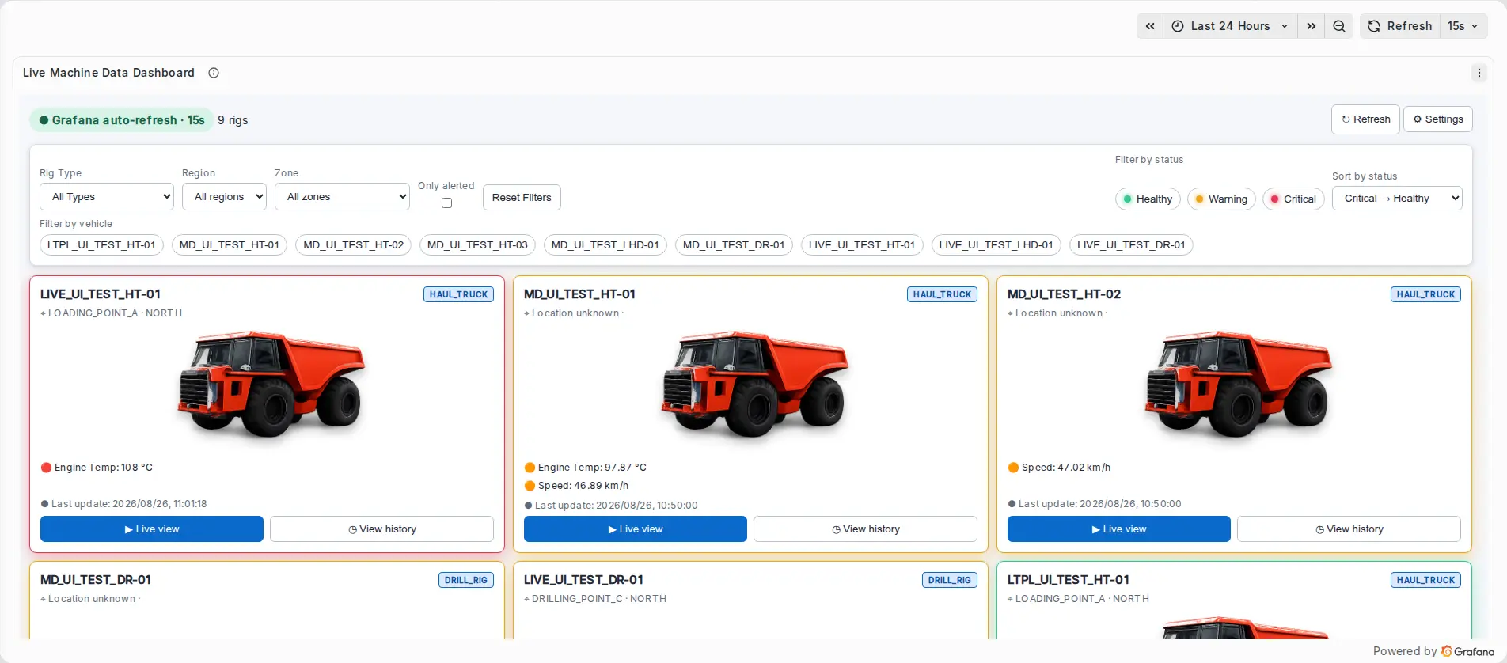Toggle the MD_UI_TEST_DR-01 vehicle filter chip

point(734,245)
